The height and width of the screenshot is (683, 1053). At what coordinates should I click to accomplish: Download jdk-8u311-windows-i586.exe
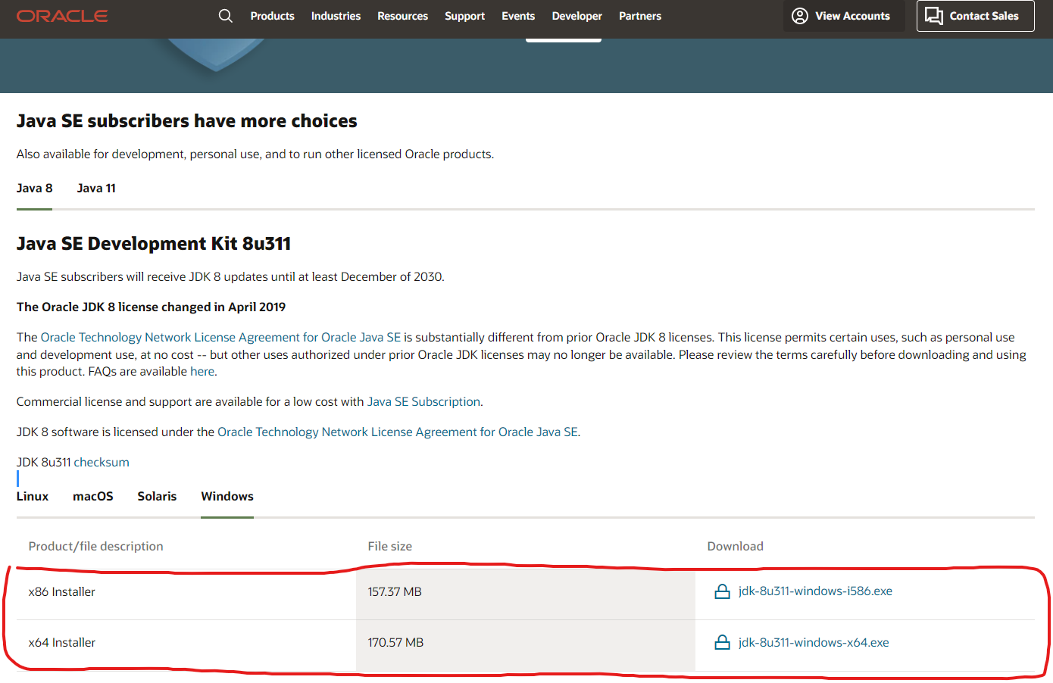(815, 591)
